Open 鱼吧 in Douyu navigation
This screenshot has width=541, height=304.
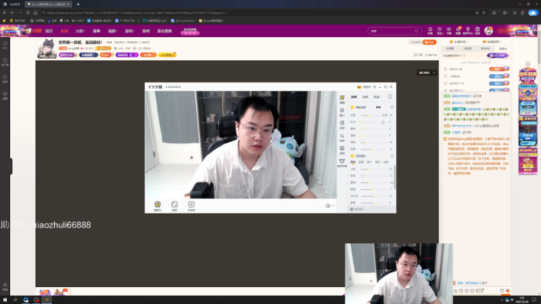pyautogui.click(x=146, y=31)
